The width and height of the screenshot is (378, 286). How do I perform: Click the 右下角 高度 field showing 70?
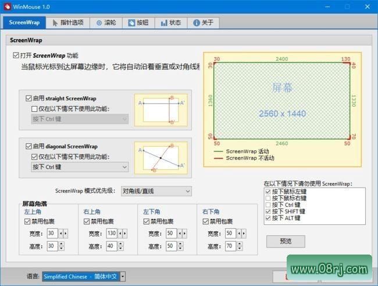pos(230,246)
